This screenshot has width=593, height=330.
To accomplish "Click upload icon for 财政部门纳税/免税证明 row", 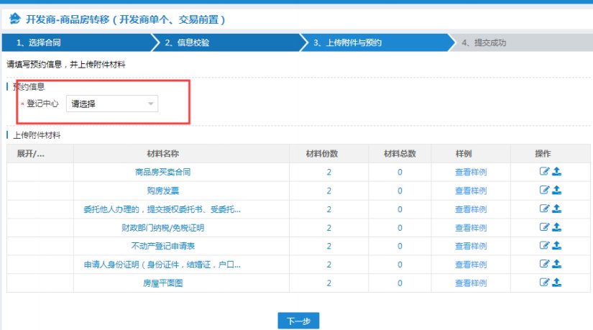I will (x=556, y=227).
